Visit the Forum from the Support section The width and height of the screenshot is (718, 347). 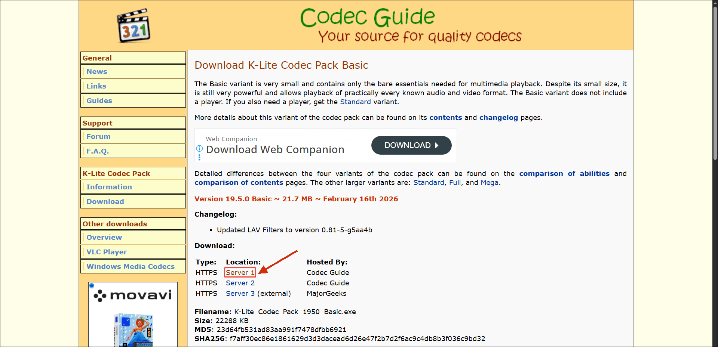click(98, 136)
